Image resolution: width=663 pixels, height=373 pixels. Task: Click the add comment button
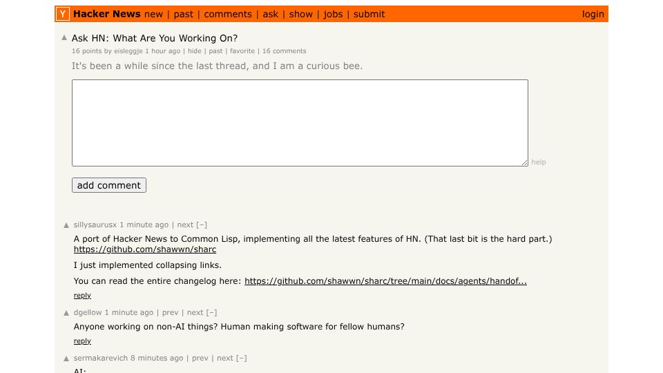[x=109, y=185]
